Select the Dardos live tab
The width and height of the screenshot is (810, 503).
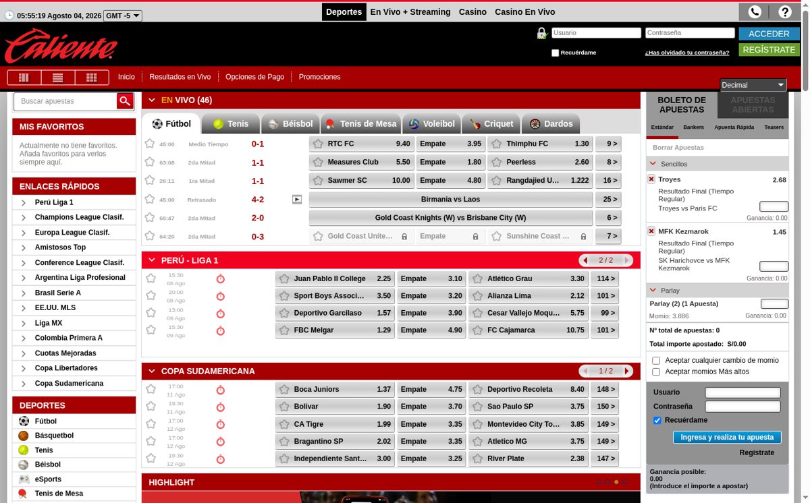click(552, 124)
